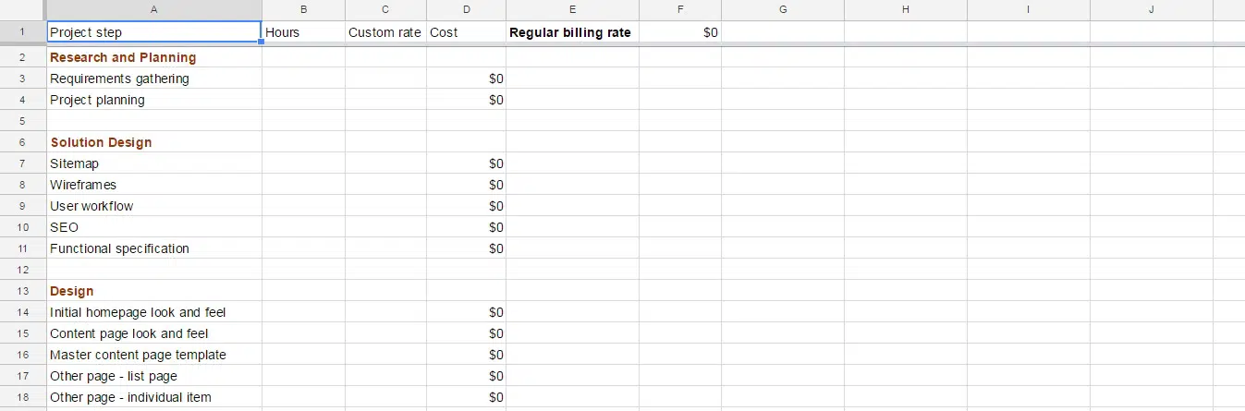Click the "Research and Planning" section heading
Image resolution: width=1245 pixels, height=411 pixels.
pyautogui.click(x=123, y=57)
